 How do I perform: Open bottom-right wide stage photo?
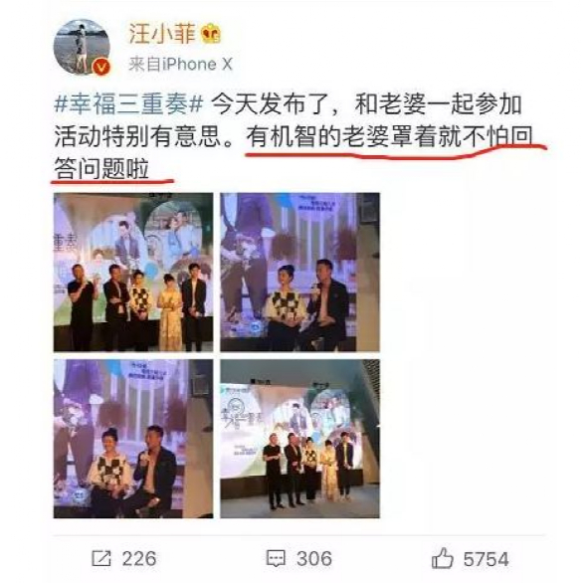tap(299, 439)
